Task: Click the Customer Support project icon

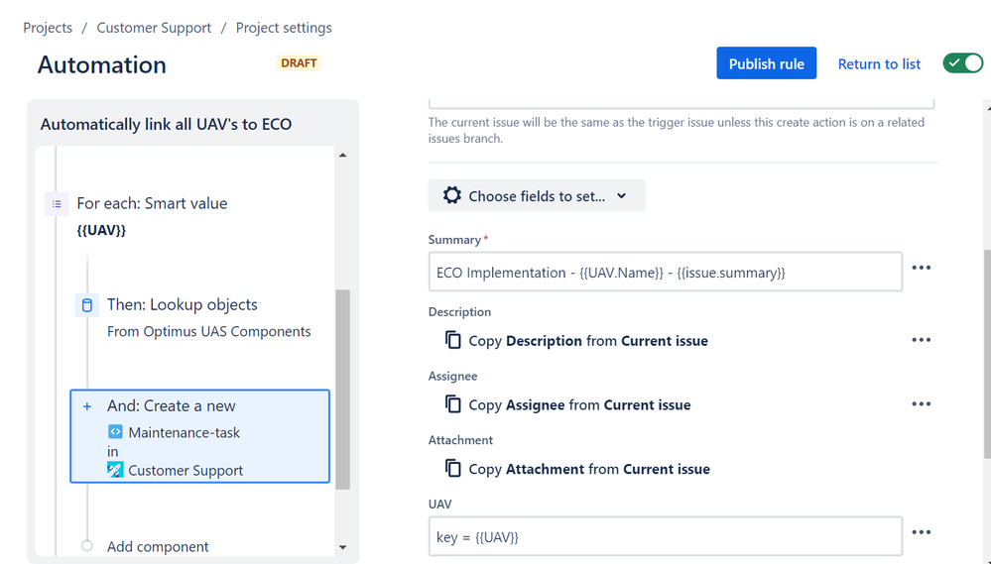Action: pyautogui.click(x=115, y=470)
